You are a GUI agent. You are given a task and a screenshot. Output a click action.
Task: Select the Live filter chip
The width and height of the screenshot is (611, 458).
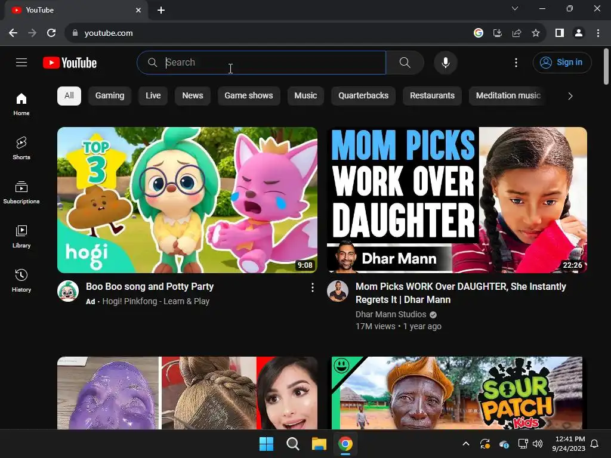point(153,96)
